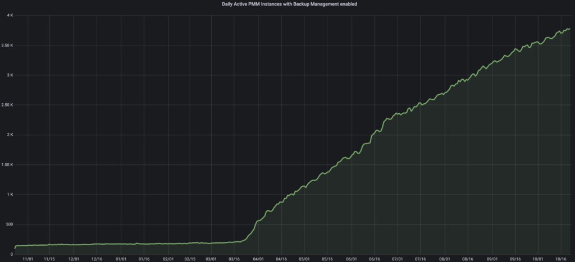Open the Daily Active PMM Instances panel title menu

(x=287, y=4)
